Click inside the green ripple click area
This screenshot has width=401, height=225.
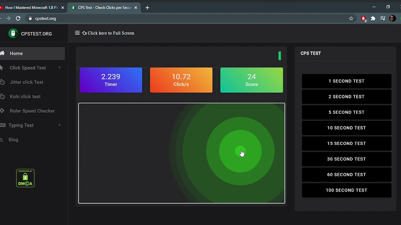click(x=182, y=153)
